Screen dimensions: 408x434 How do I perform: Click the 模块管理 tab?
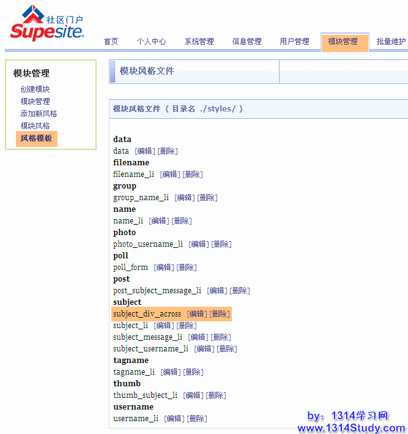click(343, 42)
